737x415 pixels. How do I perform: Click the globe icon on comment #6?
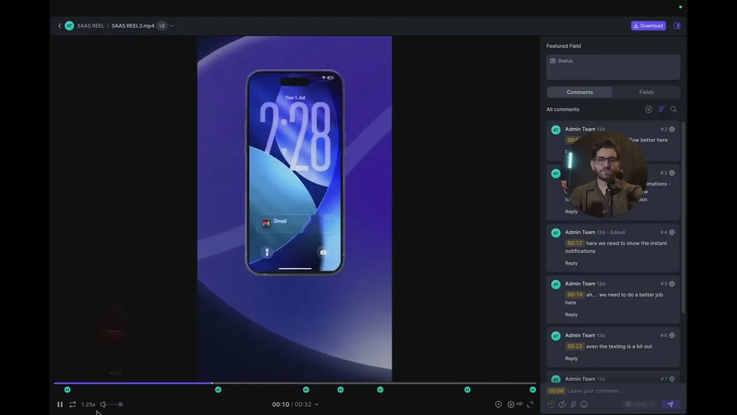[672, 335]
